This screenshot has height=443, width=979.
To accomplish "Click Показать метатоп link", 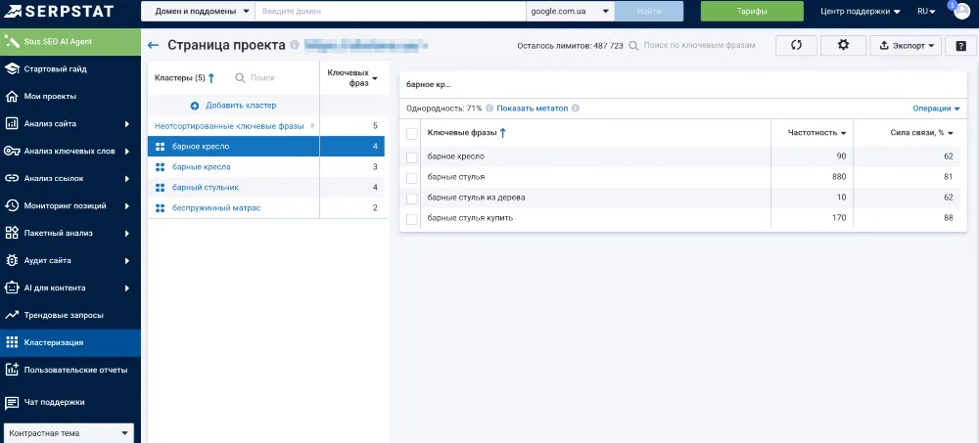I will pos(533,108).
